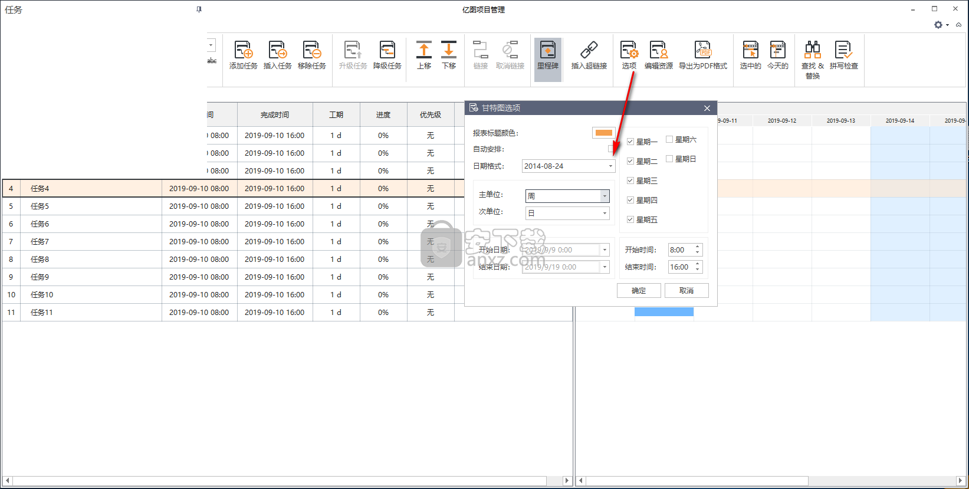This screenshot has width=969, height=489.
Task: Export as PDF (导出为PDF格式)
Action: [703, 55]
